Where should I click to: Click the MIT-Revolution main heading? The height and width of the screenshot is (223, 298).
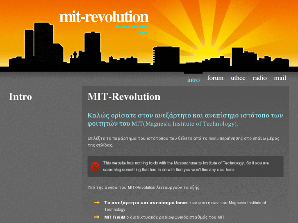click(124, 97)
